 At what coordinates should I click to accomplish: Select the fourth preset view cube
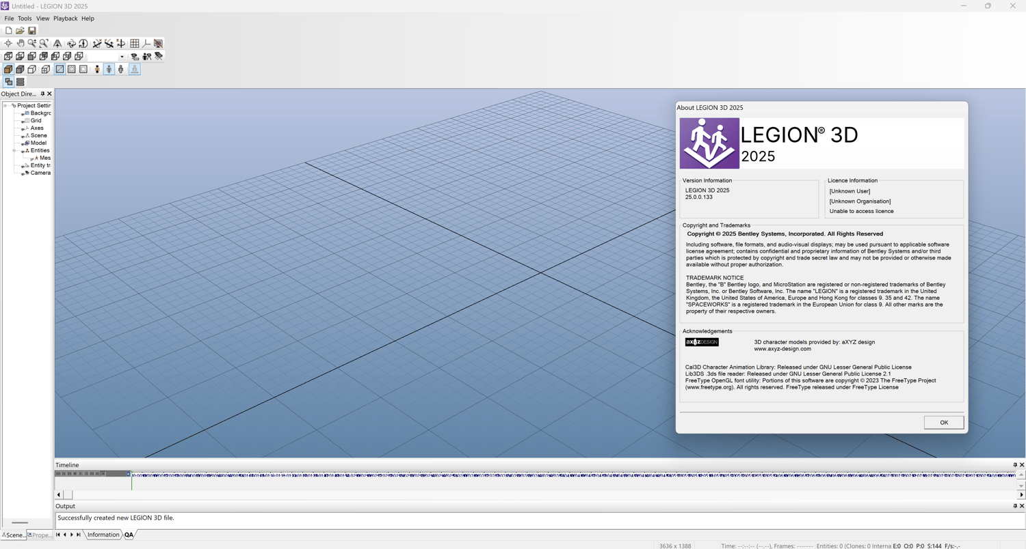(x=44, y=57)
